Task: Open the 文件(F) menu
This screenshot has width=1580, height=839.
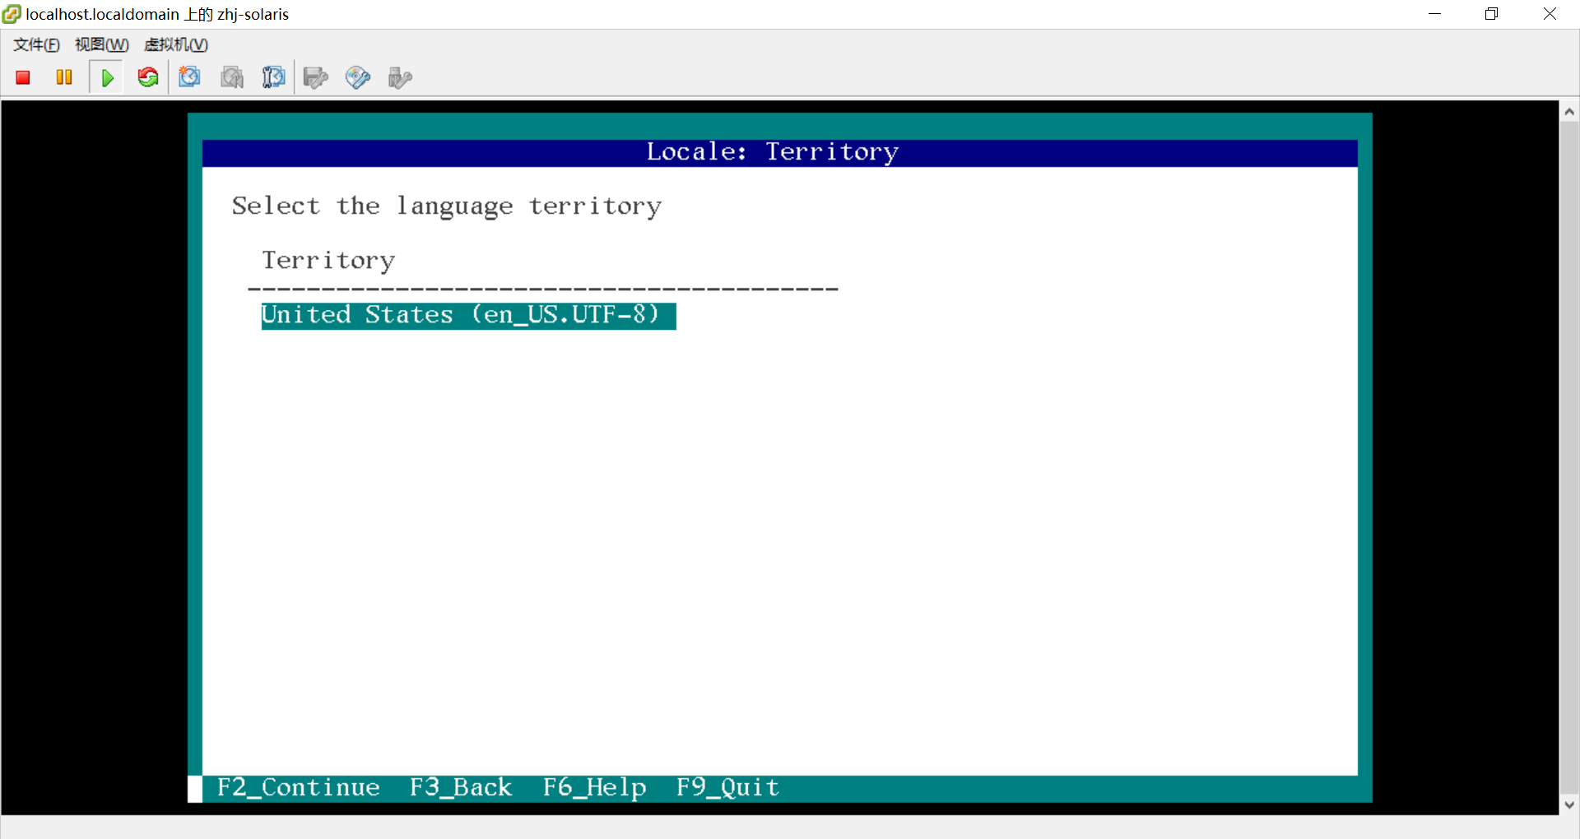Action: click(x=36, y=44)
